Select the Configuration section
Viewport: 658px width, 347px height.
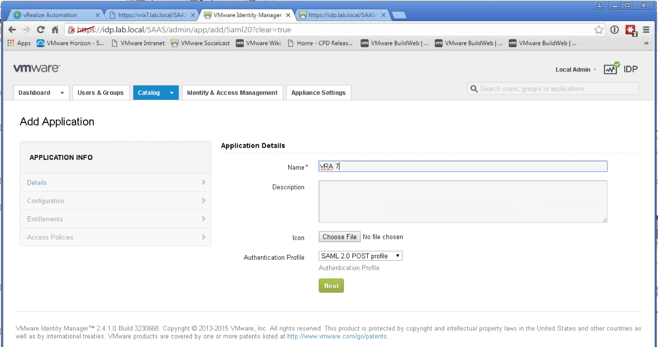[115, 201]
